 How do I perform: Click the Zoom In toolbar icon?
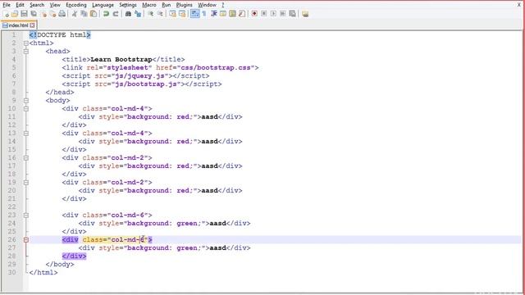tap(151, 14)
